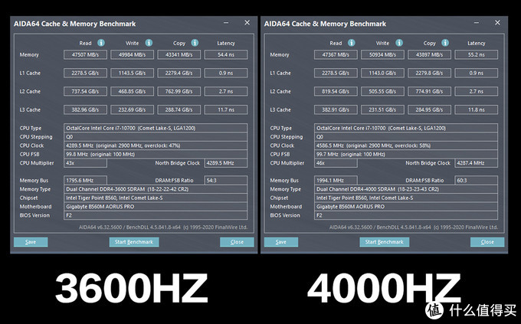Click CPU Stepping Q0 in left window
521x324 pixels.
(x=156, y=137)
